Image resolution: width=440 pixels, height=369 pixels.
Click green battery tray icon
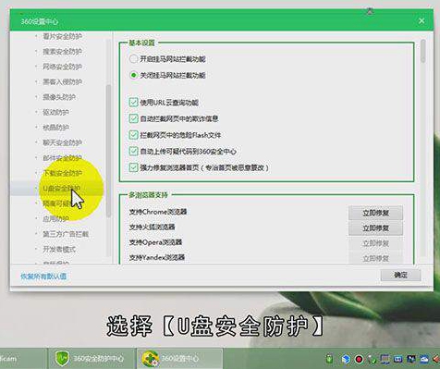point(329,359)
